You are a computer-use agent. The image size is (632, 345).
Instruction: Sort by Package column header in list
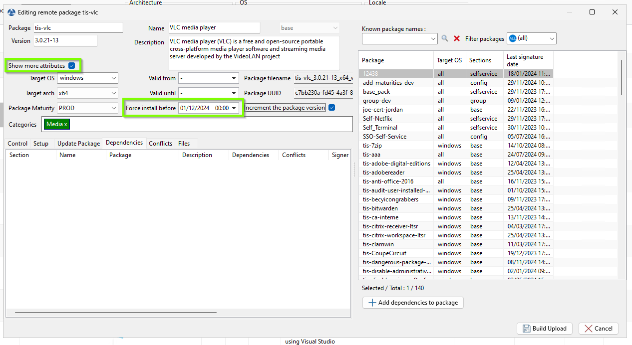click(x=396, y=60)
